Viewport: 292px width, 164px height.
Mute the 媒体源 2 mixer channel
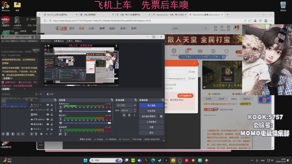[61, 123]
